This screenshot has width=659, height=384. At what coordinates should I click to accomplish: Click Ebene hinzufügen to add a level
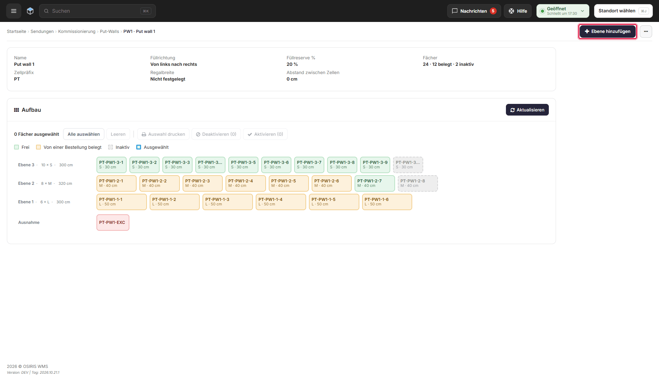pos(608,32)
